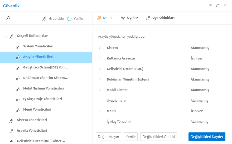The width and height of the screenshot is (232, 144).
Task: Expand the panel to full size
Action: tap(217, 5)
